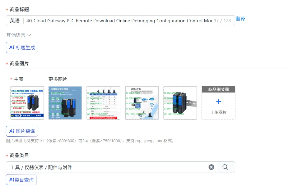Click the 更多图片 label
This screenshot has width=288, height=190.
[58, 79]
